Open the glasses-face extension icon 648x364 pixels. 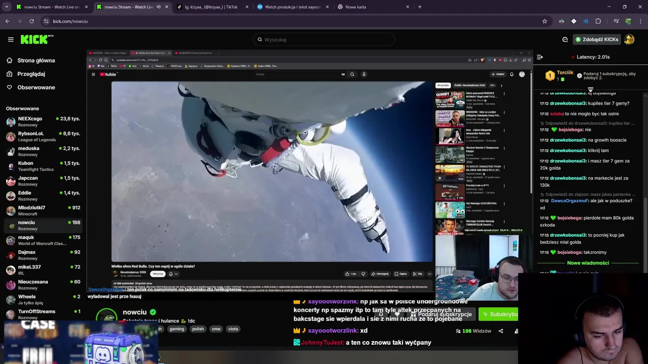561,21
